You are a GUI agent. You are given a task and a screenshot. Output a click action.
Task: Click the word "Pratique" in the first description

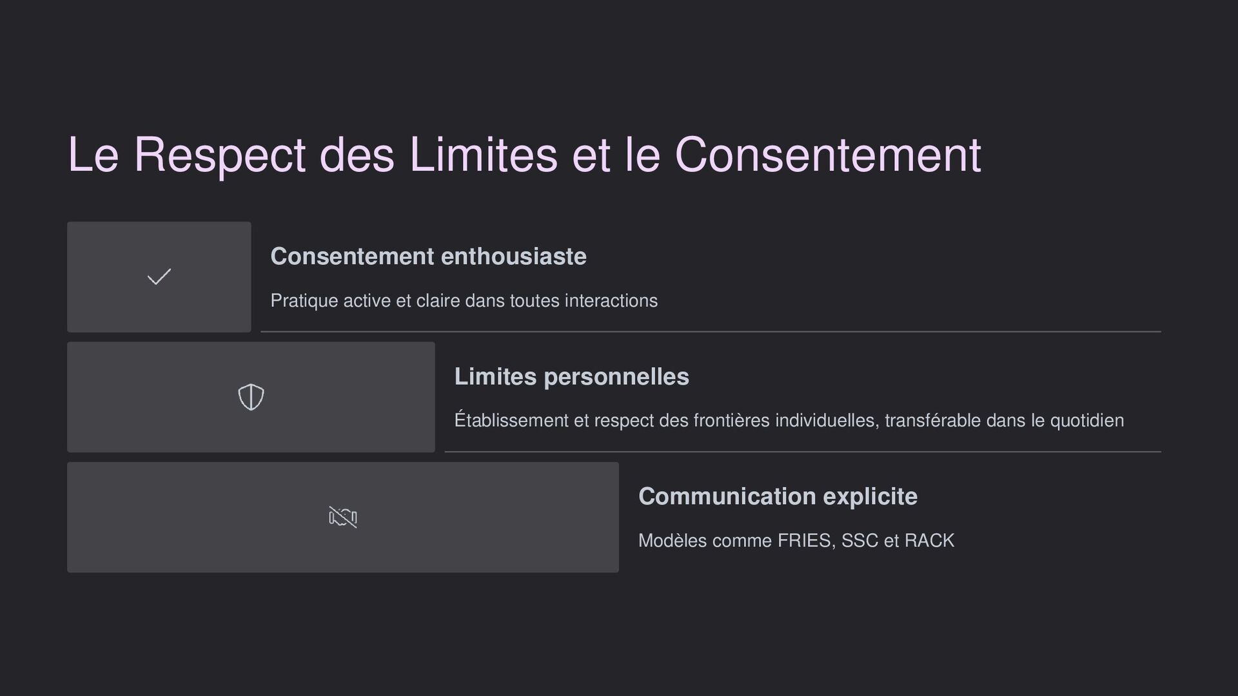[x=304, y=301]
